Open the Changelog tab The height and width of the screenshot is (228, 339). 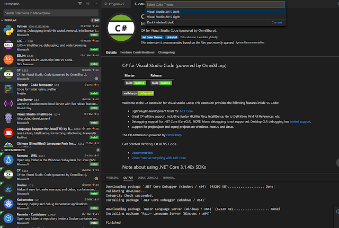pos(166,52)
